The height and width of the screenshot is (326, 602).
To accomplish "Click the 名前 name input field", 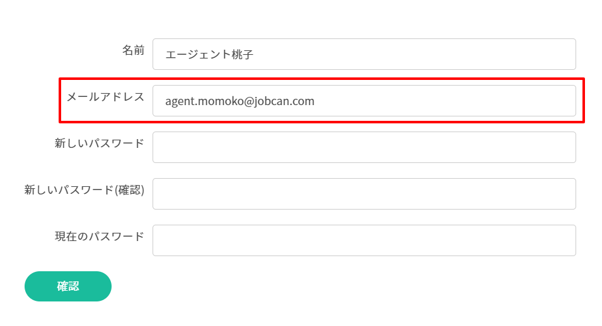I will click(x=364, y=54).
